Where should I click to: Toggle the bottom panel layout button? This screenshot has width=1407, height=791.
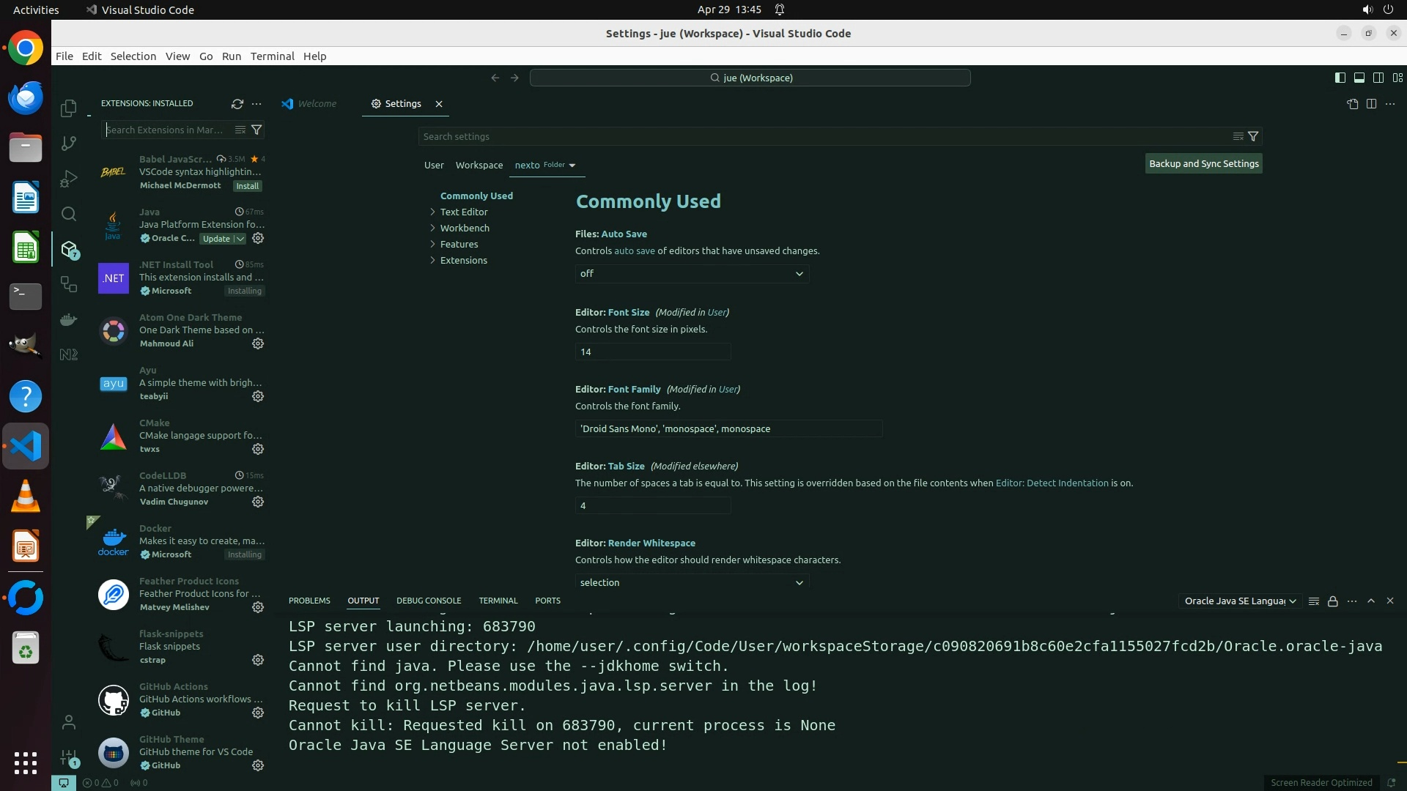1359,78
